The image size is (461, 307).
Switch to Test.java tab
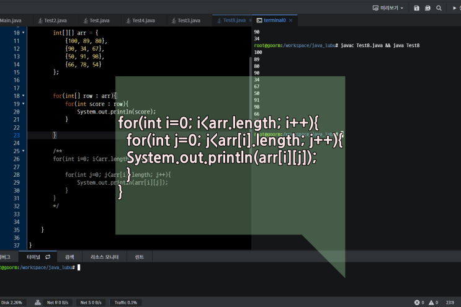(99, 20)
